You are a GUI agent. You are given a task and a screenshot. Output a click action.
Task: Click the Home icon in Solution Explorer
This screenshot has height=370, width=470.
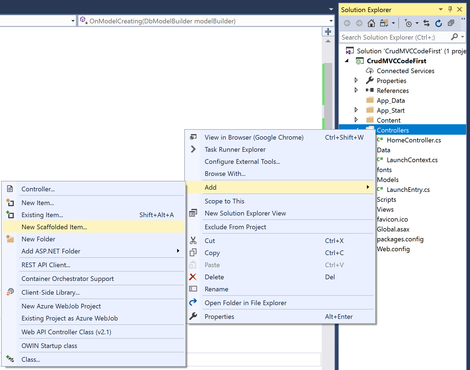[371, 23]
